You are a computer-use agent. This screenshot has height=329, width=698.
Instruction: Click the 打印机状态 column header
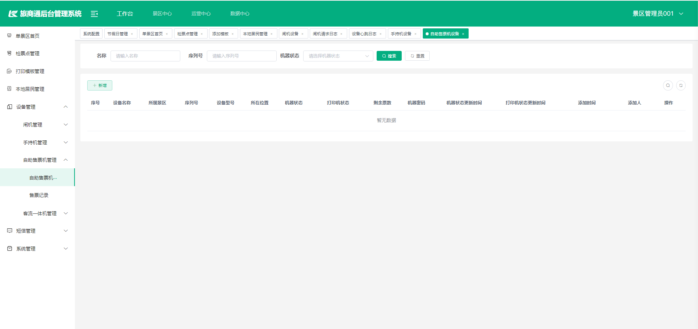[x=338, y=103]
